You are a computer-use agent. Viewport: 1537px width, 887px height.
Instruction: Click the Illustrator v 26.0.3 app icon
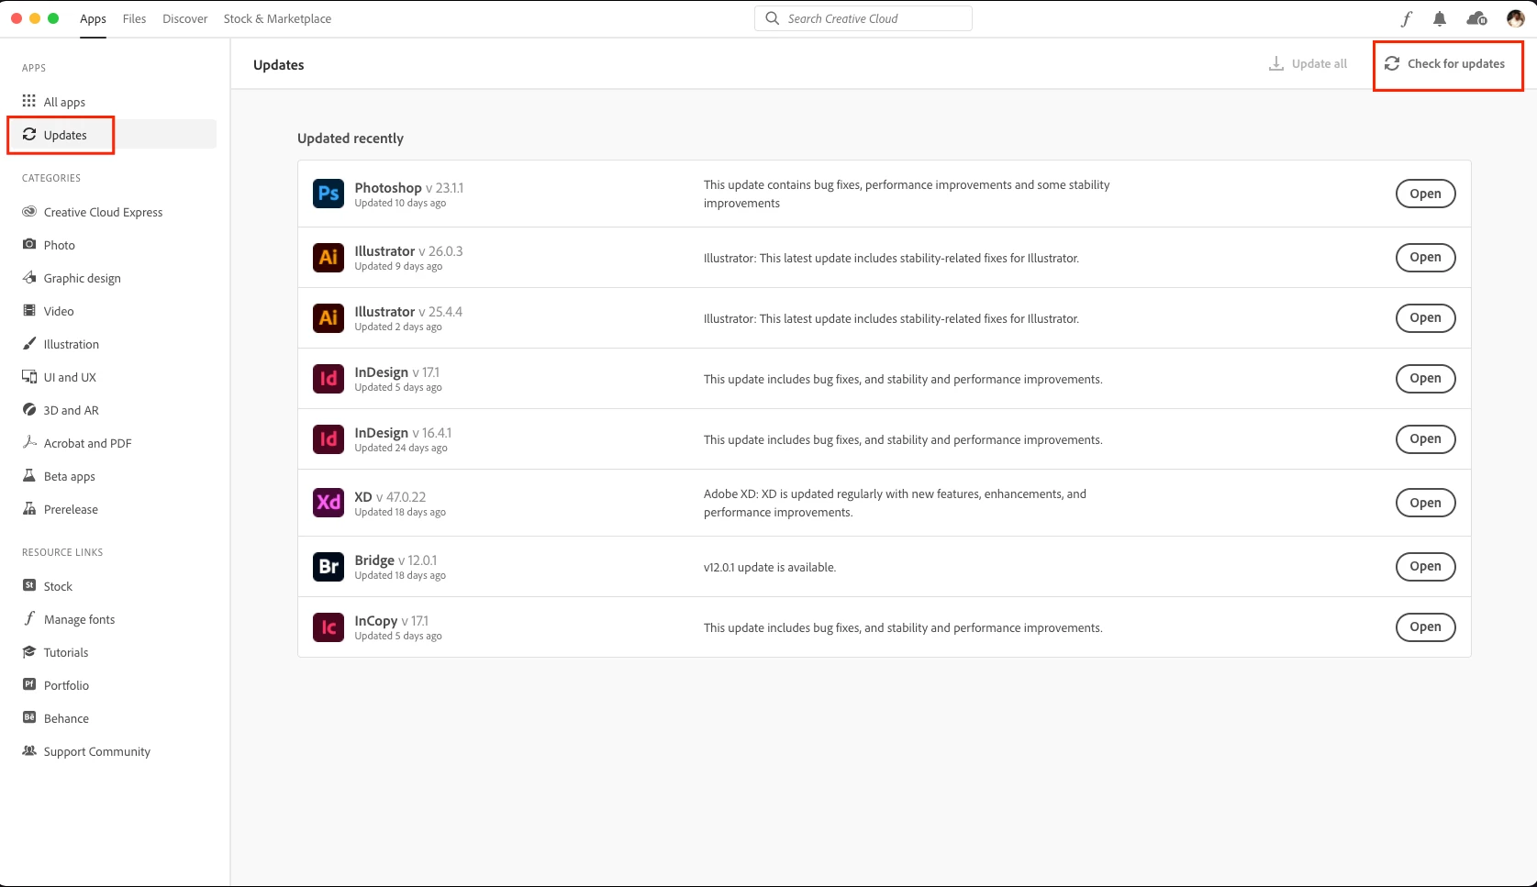point(329,257)
